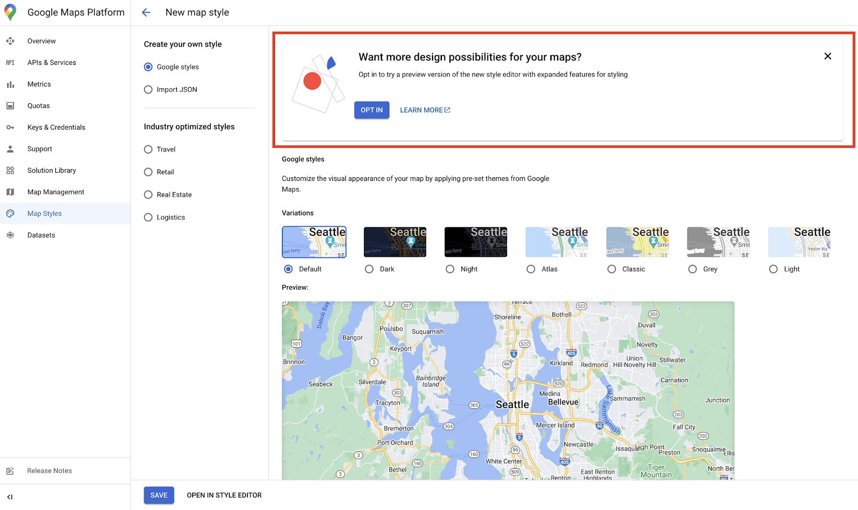This screenshot has width=858, height=510.
Task: Click the Keys & Credentials key icon
Action: coord(10,127)
